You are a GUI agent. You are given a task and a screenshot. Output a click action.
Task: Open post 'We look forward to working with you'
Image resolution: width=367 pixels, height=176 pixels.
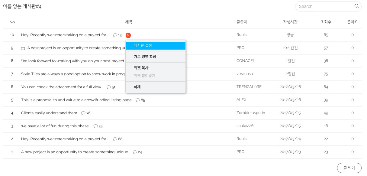point(73,61)
